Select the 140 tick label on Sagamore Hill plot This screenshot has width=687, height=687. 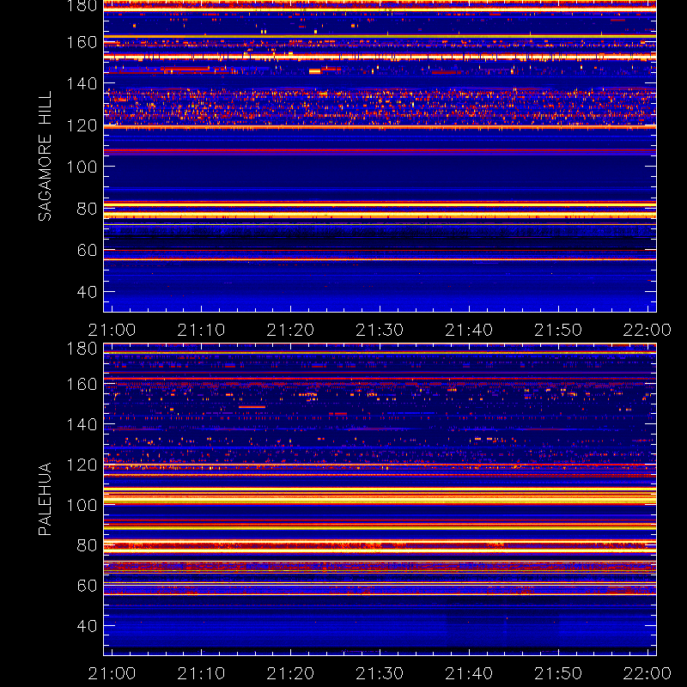pos(82,83)
